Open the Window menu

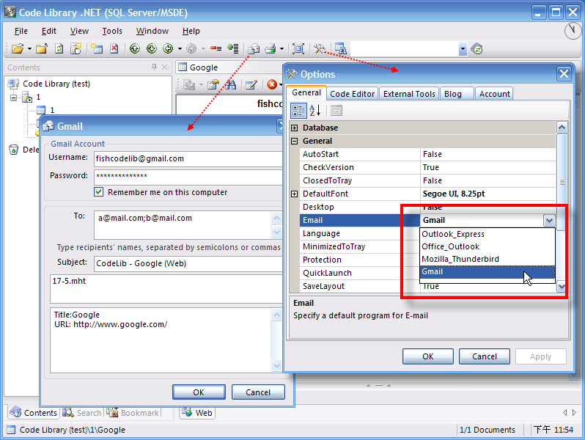152,31
